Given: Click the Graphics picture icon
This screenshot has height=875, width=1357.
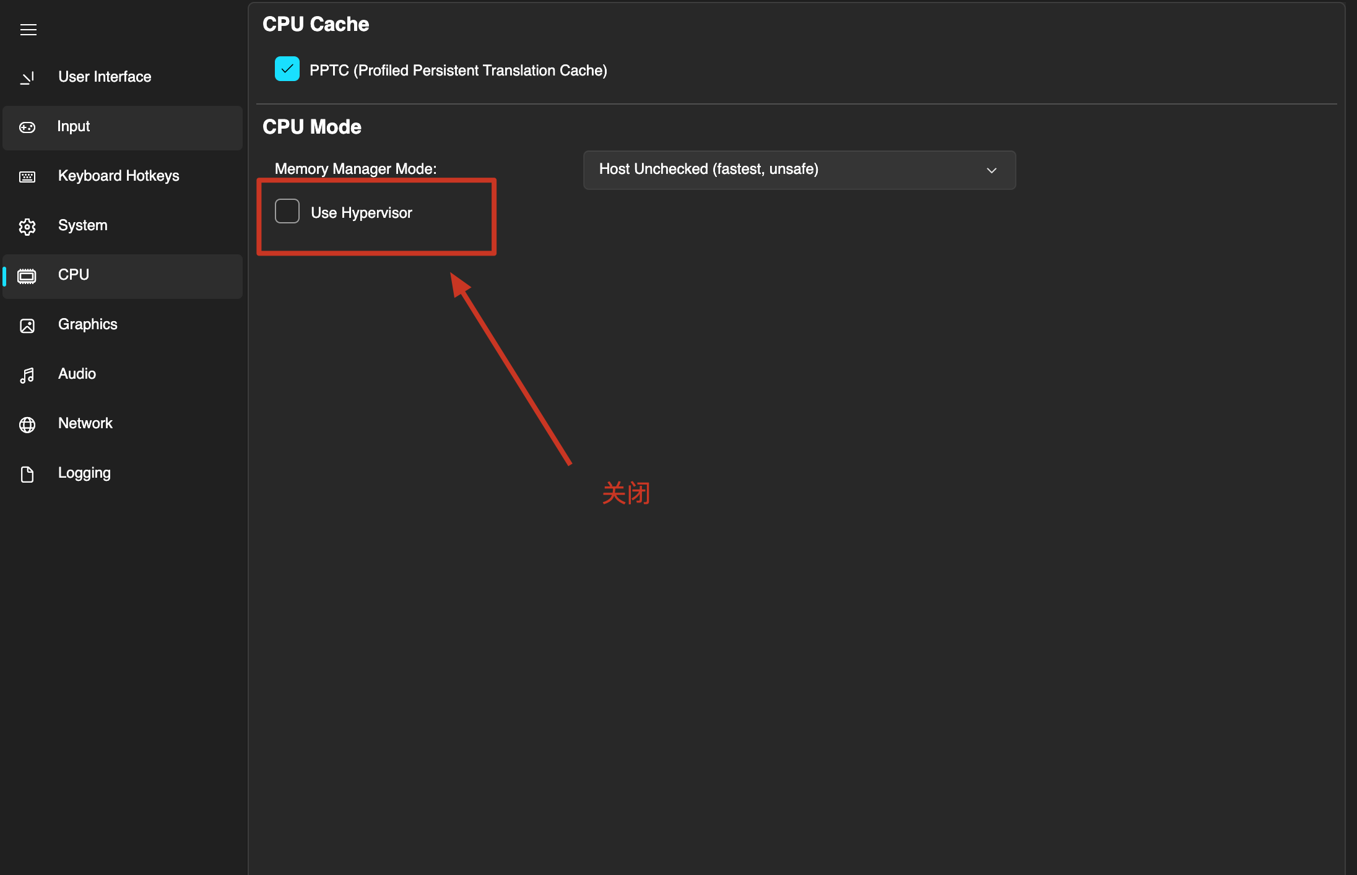Looking at the screenshot, I should 27,325.
